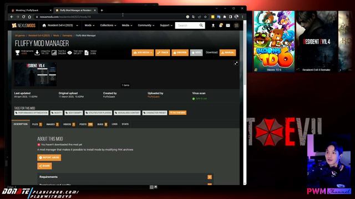Click the green Safe to use virus scan icon
This screenshot has width=355, height=199.
pos(194,99)
